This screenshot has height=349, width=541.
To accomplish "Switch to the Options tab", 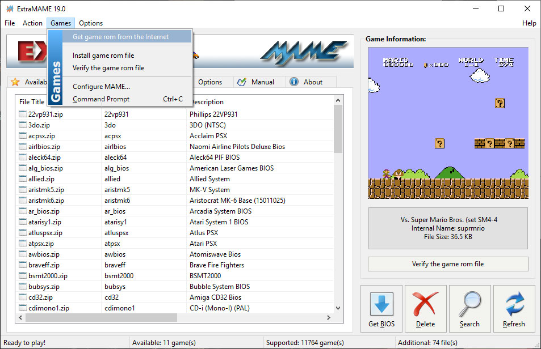I will [x=210, y=82].
